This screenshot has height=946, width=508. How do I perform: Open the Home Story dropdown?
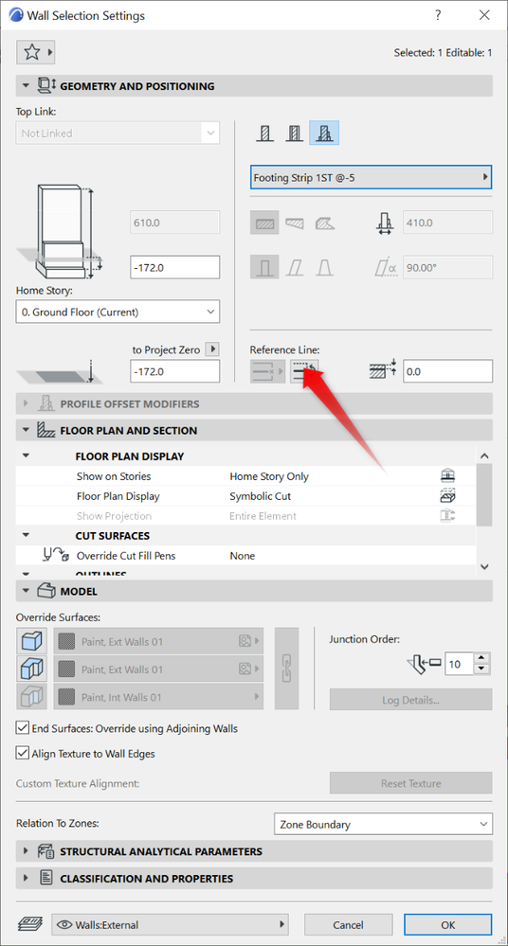click(118, 312)
